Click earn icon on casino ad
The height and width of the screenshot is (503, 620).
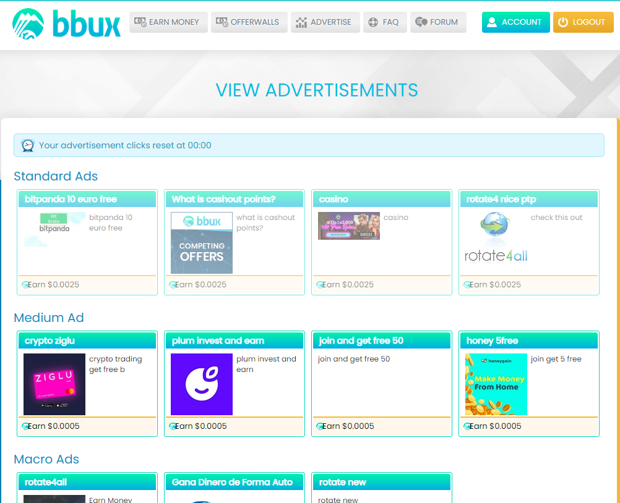[319, 285]
